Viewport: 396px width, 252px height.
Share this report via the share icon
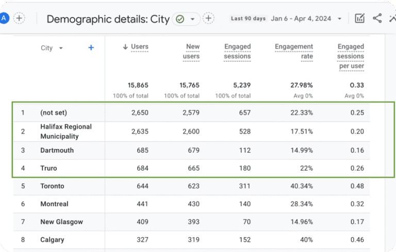[x=377, y=19]
